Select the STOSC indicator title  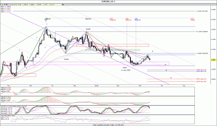pos(14,107)
